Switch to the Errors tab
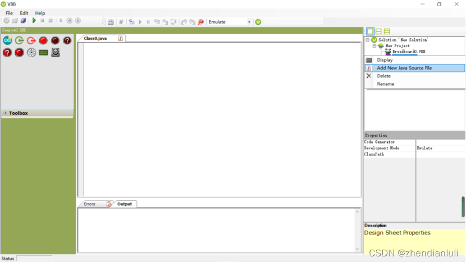 [x=89, y=204]
